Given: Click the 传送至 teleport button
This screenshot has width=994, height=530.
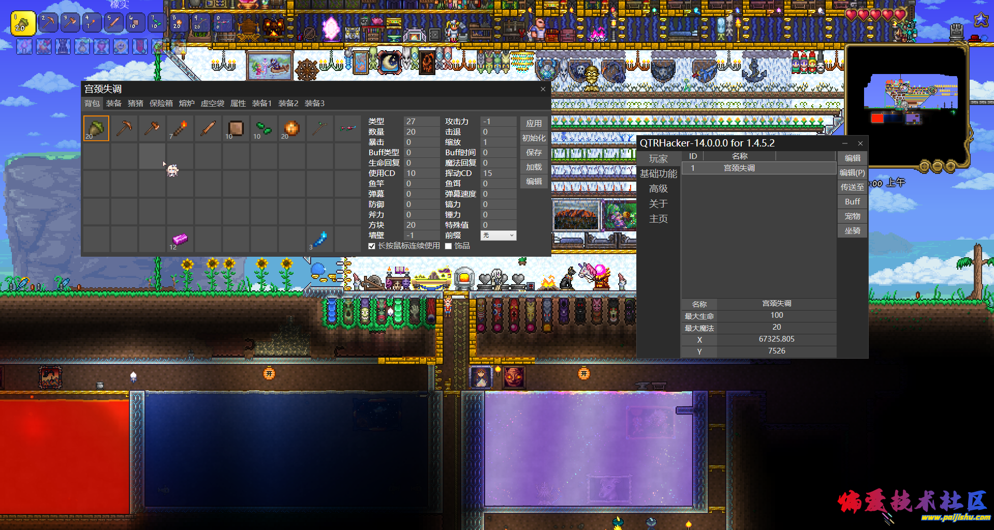Looking at the screenshot, I should point(852,187).
